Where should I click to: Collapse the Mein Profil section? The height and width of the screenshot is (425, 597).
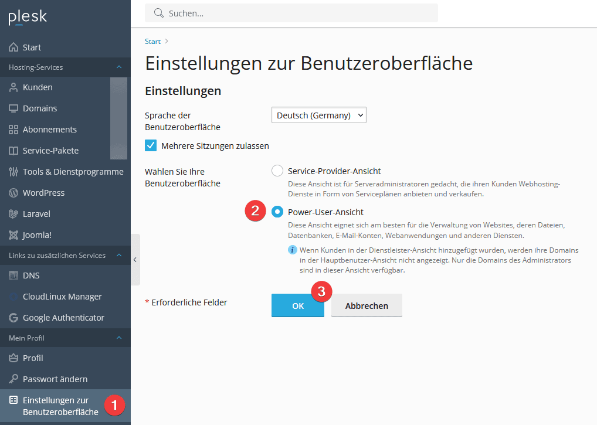[119, 338]
